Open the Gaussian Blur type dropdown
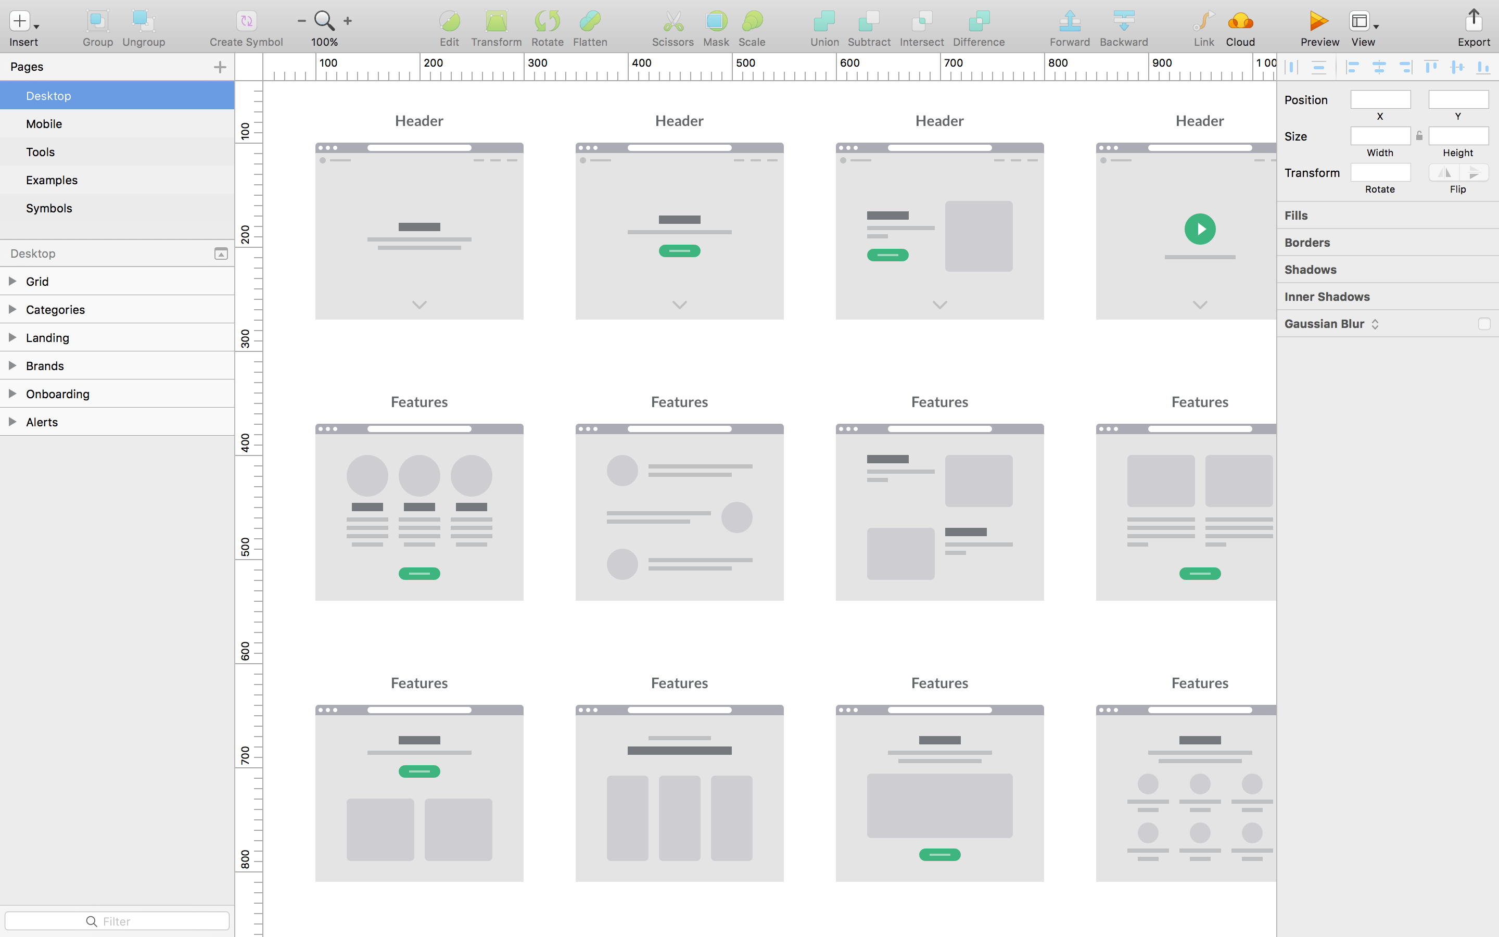This screenshot has width=1499, height=937. (1375, 323)
